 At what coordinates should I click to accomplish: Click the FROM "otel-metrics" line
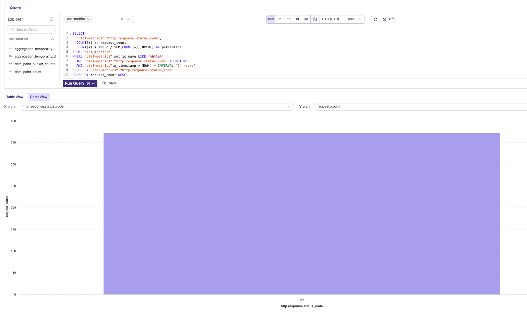click(91, 52)
